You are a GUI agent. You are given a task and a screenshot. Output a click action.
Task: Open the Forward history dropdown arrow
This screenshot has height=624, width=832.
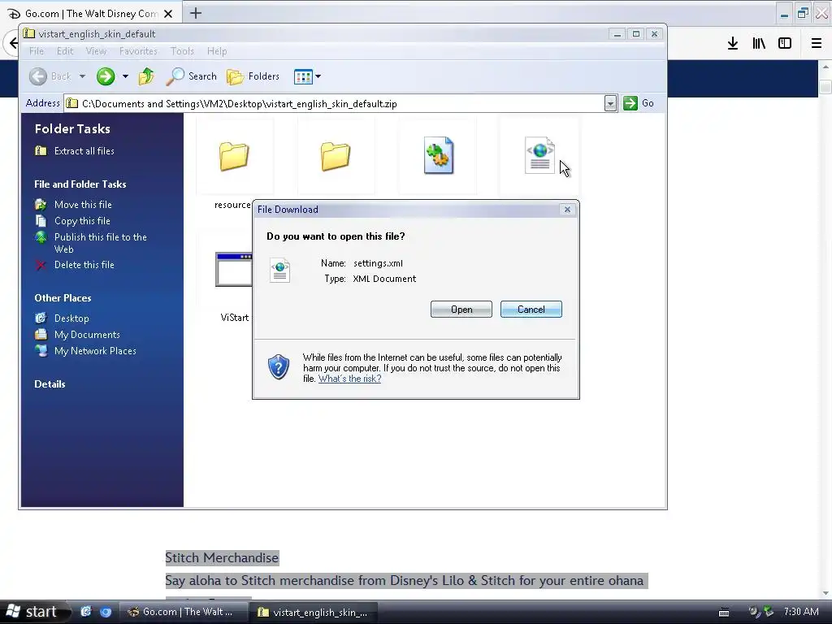125,76
